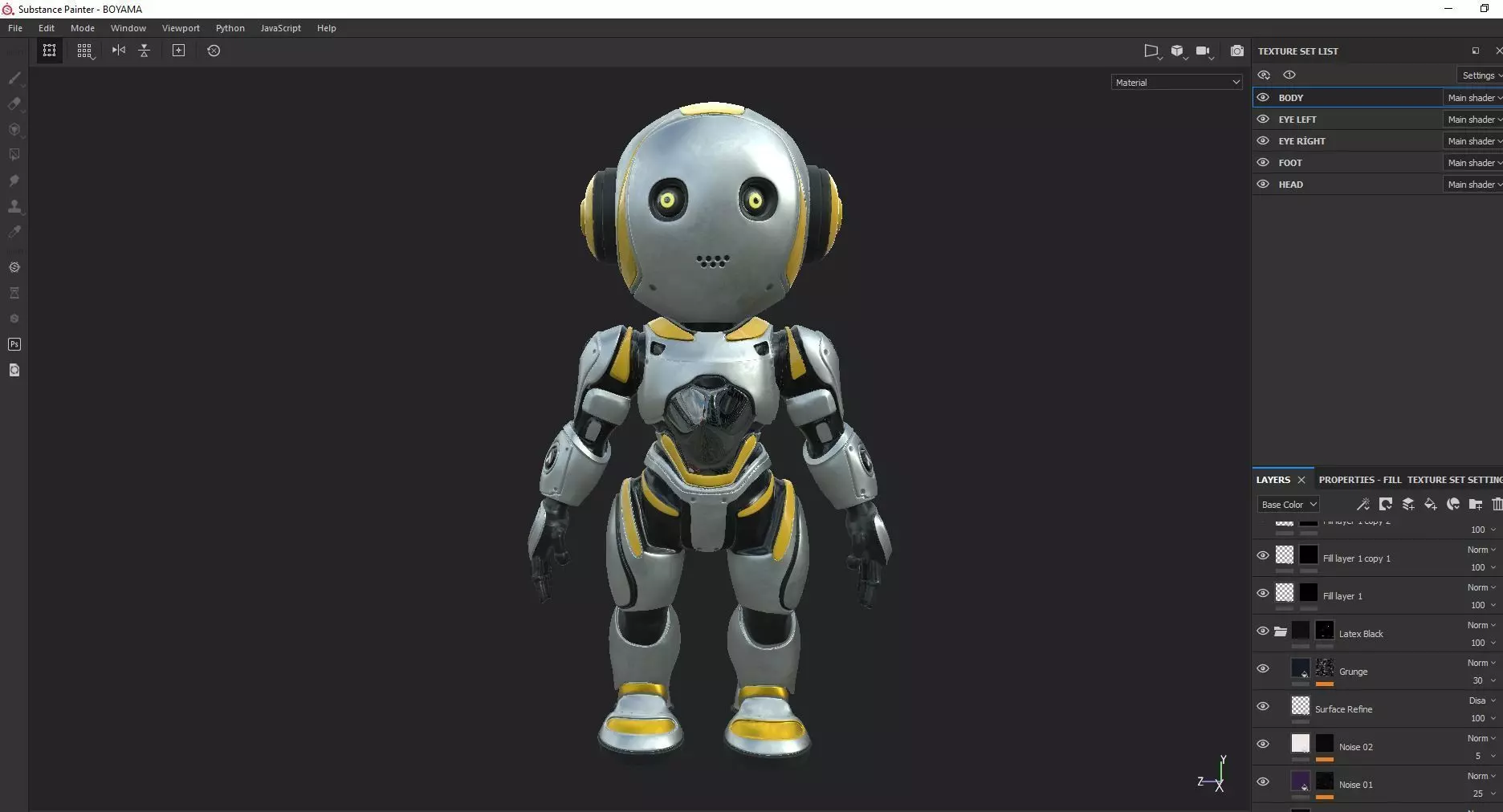Open the HEAD Main shader dropdown
Image resolution: width=1503 pixels, height=812 pixels.
pos(1473,184)
